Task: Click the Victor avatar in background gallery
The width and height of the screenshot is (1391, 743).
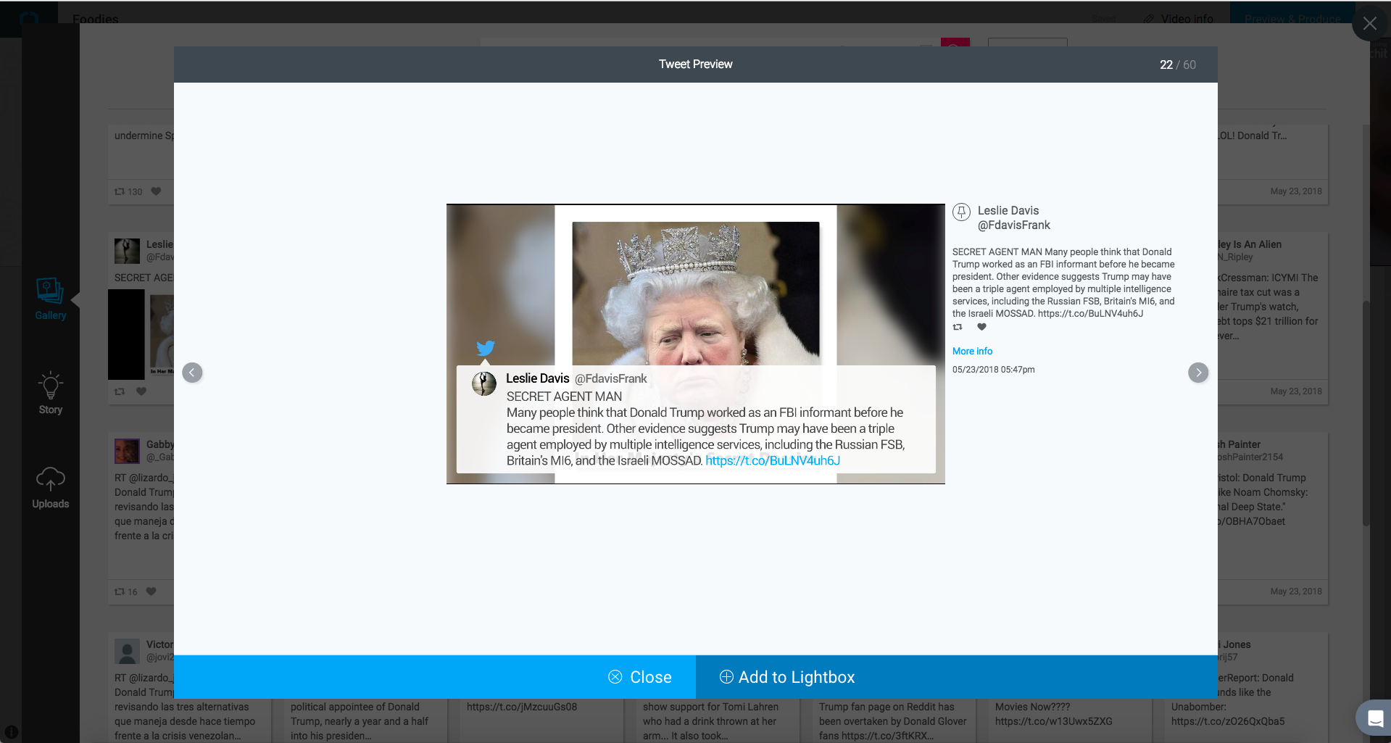Action: point(127,651)
